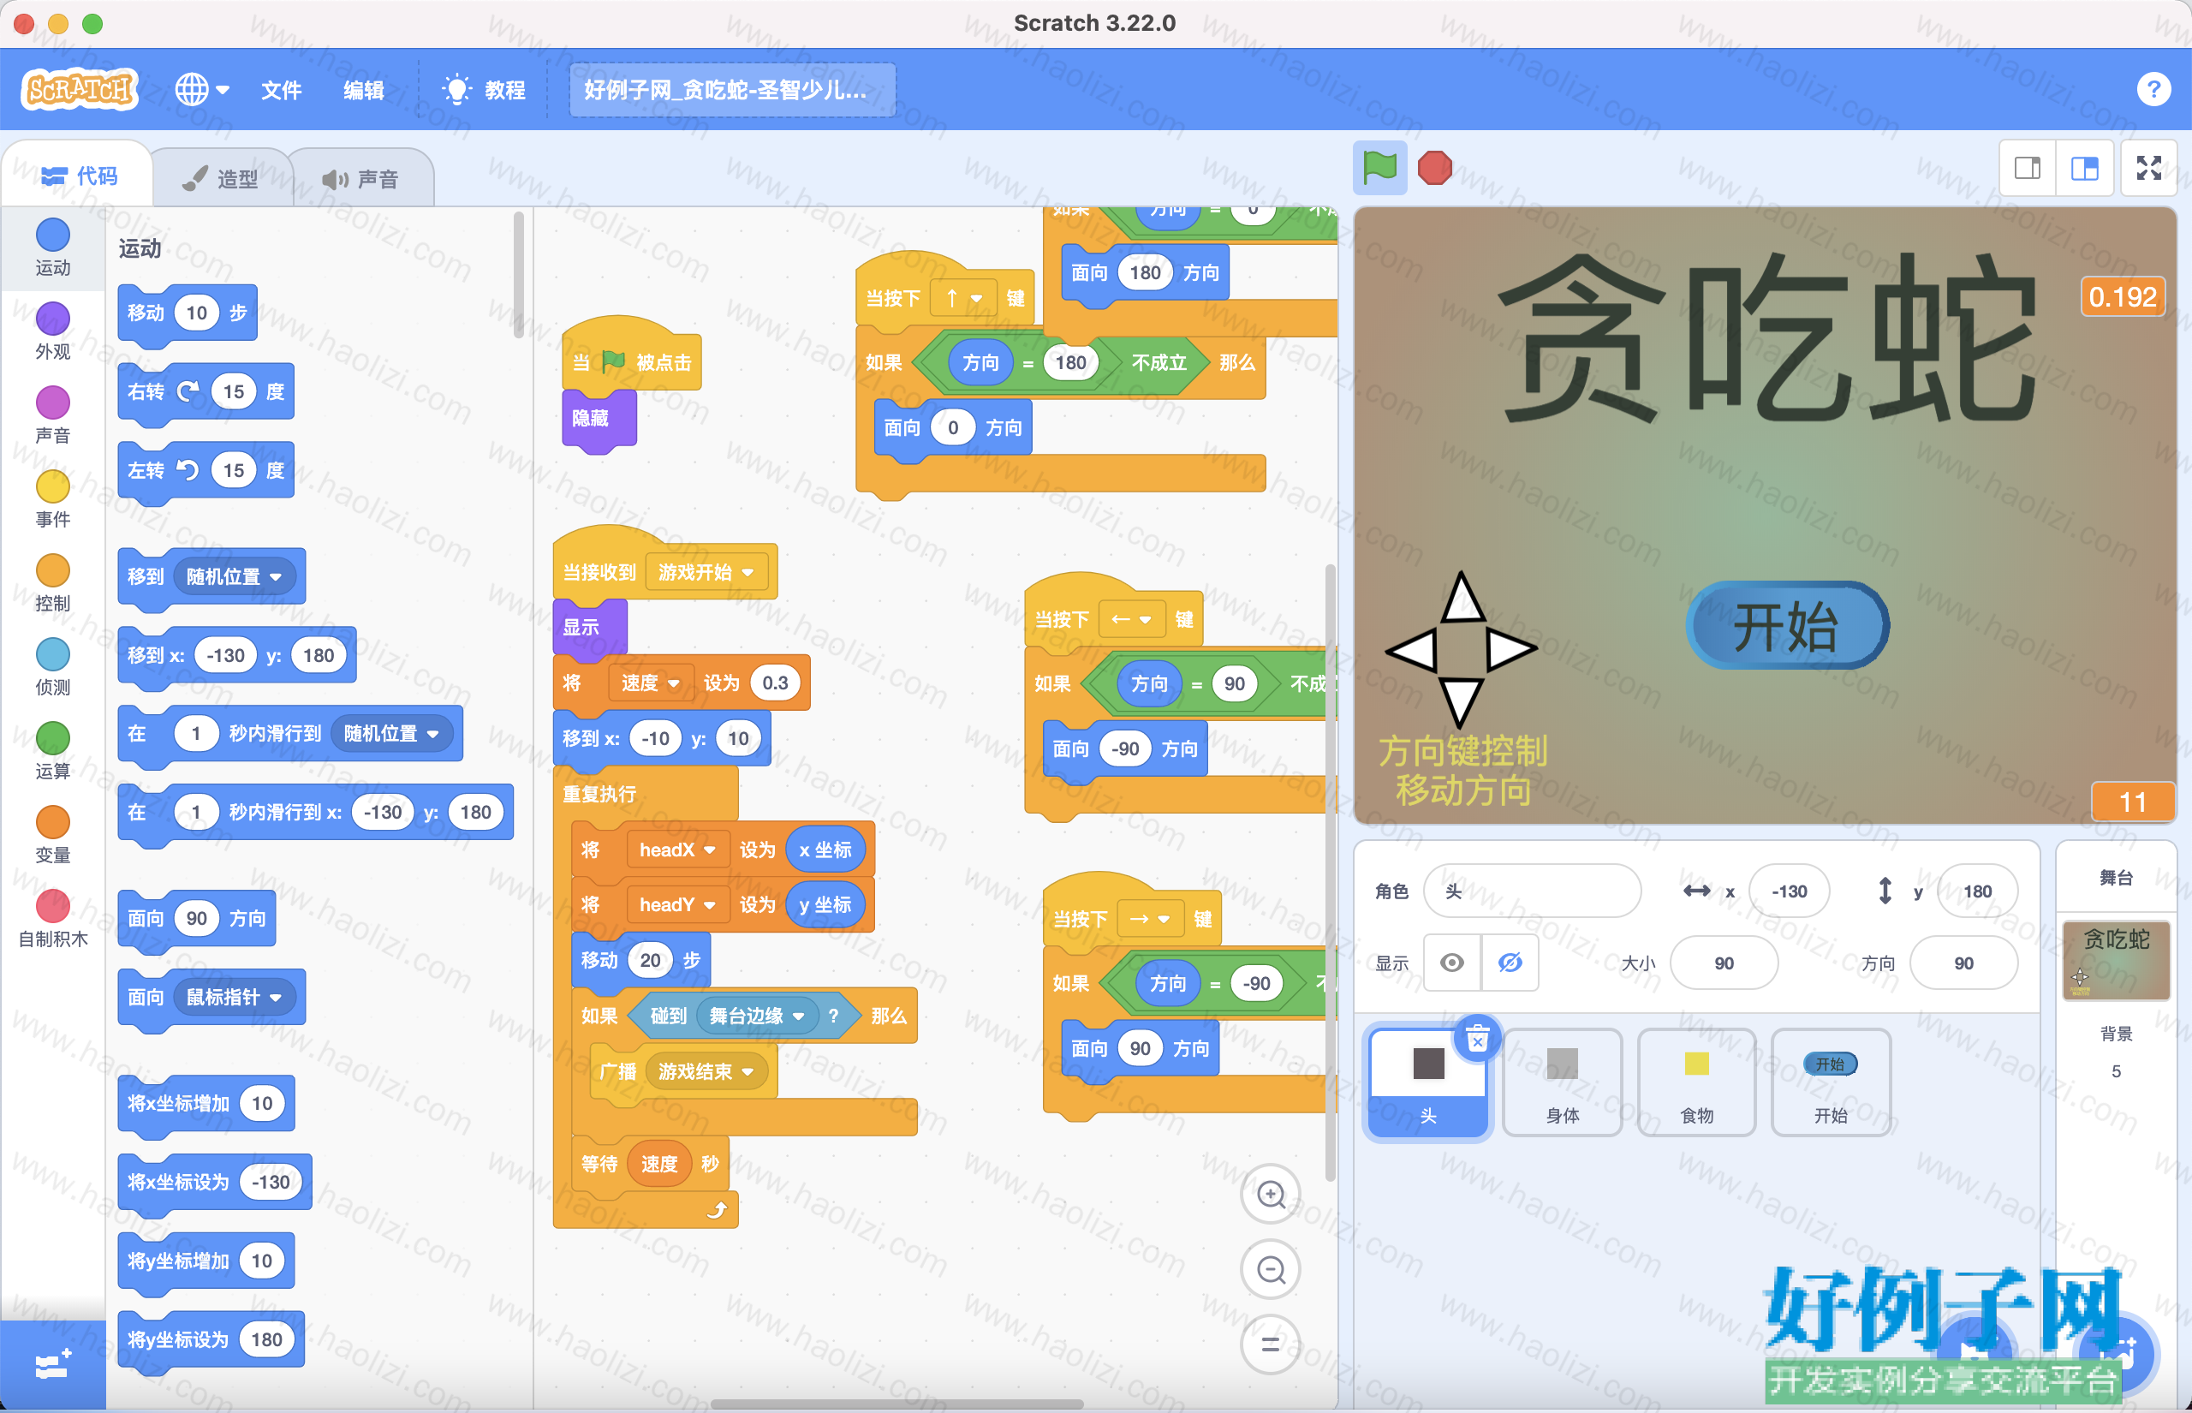Open 教程 tutorials

coord(485,90)
